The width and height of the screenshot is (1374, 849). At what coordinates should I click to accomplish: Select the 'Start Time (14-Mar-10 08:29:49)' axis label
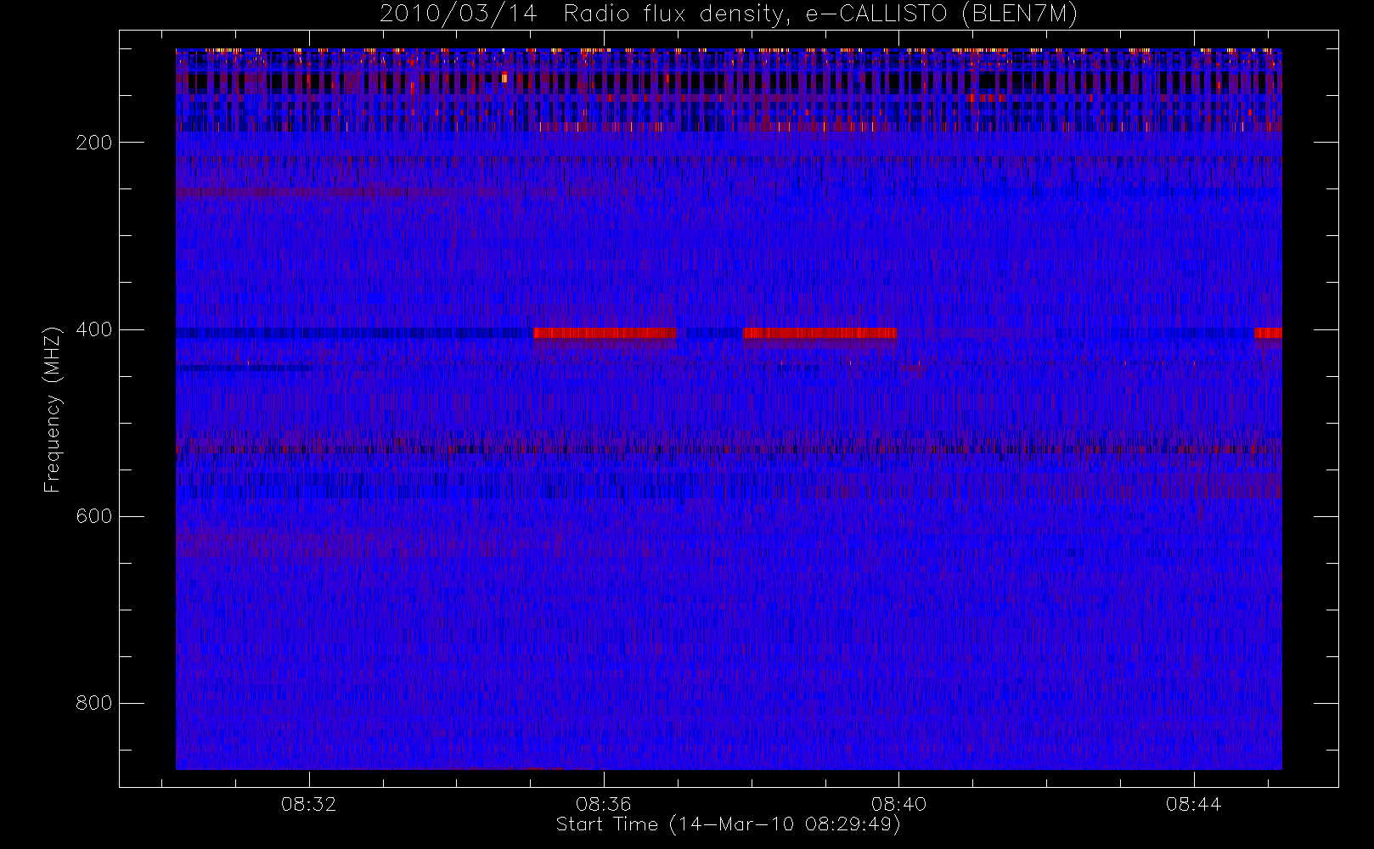pos(728,824)
